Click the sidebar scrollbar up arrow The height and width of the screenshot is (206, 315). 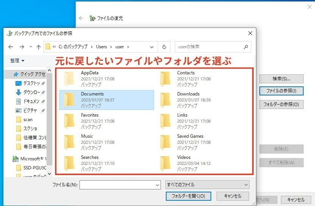click(50, 71)
